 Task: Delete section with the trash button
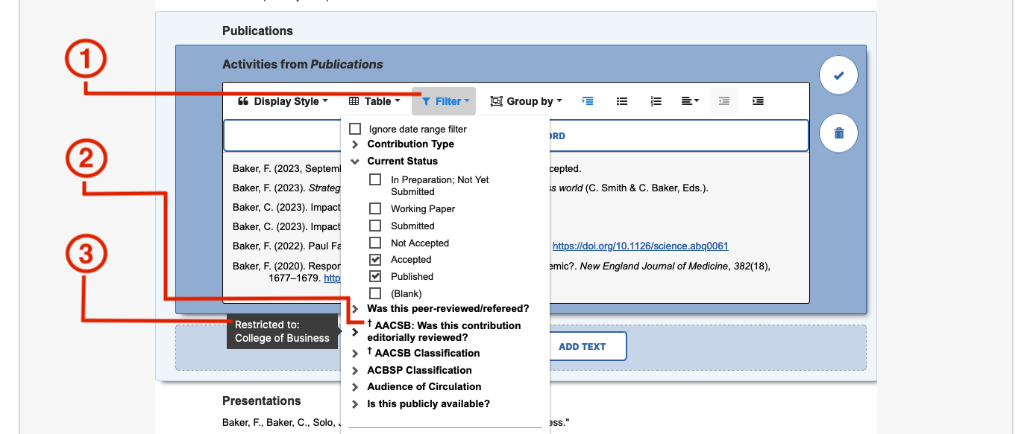[x=838, y=133]
